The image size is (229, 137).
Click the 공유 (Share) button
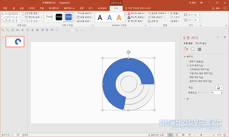216,8
